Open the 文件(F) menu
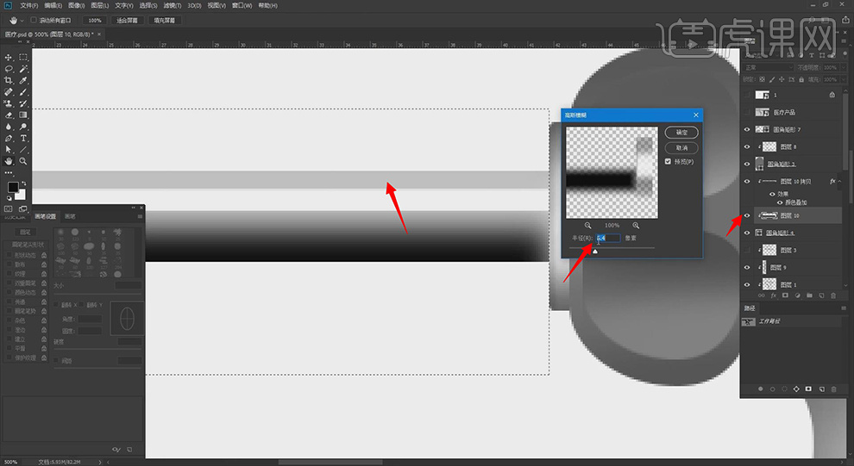Screen dimensions: 854x466 [x=28, y=5]
